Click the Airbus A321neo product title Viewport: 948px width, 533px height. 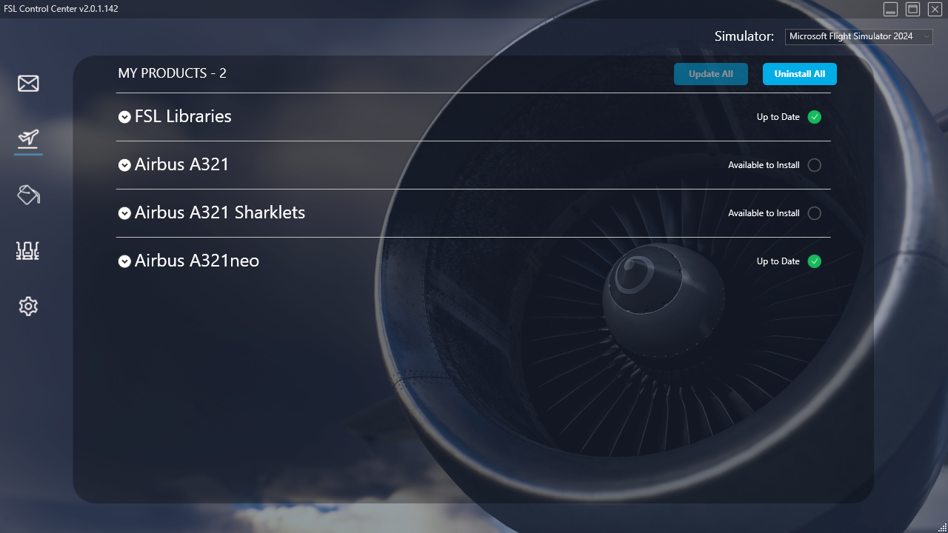point(197,261)
